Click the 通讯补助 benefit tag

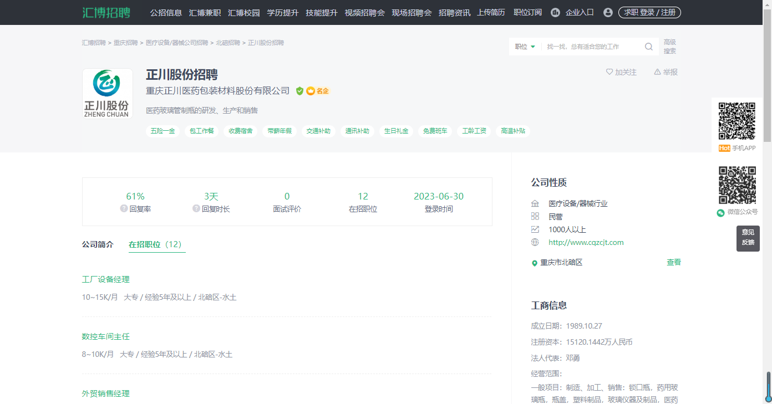tap(357, 131)
